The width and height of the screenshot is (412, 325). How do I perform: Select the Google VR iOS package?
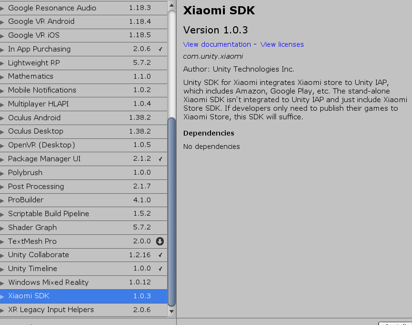tap(84, 35)
